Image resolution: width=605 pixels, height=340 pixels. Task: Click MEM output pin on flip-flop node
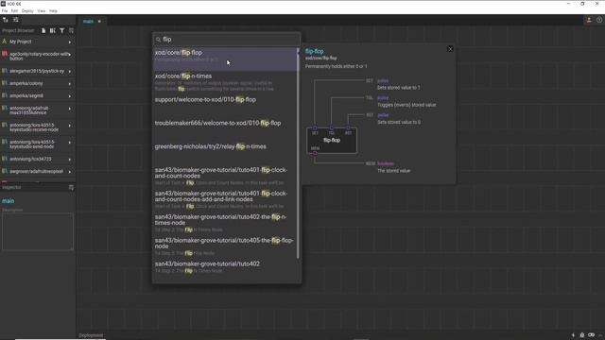point(315,153)
